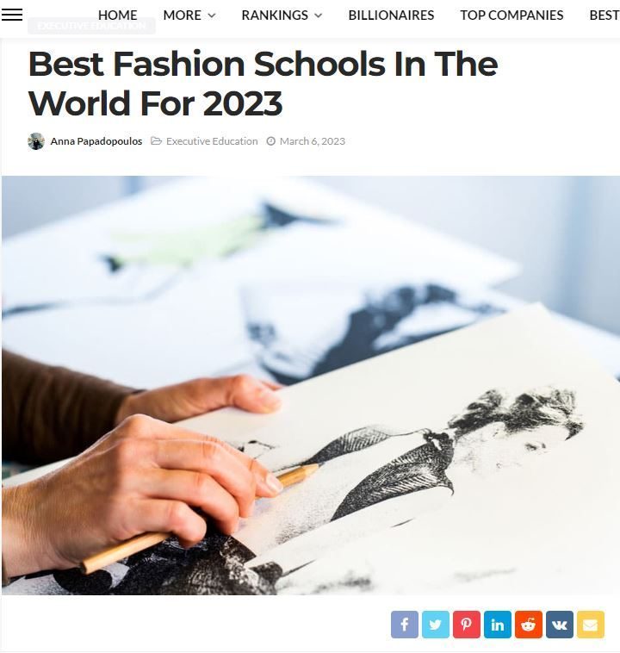Viewport: 620px width, 653px height.
Task: Open the fashion sketch featured image
Action: 311,385
